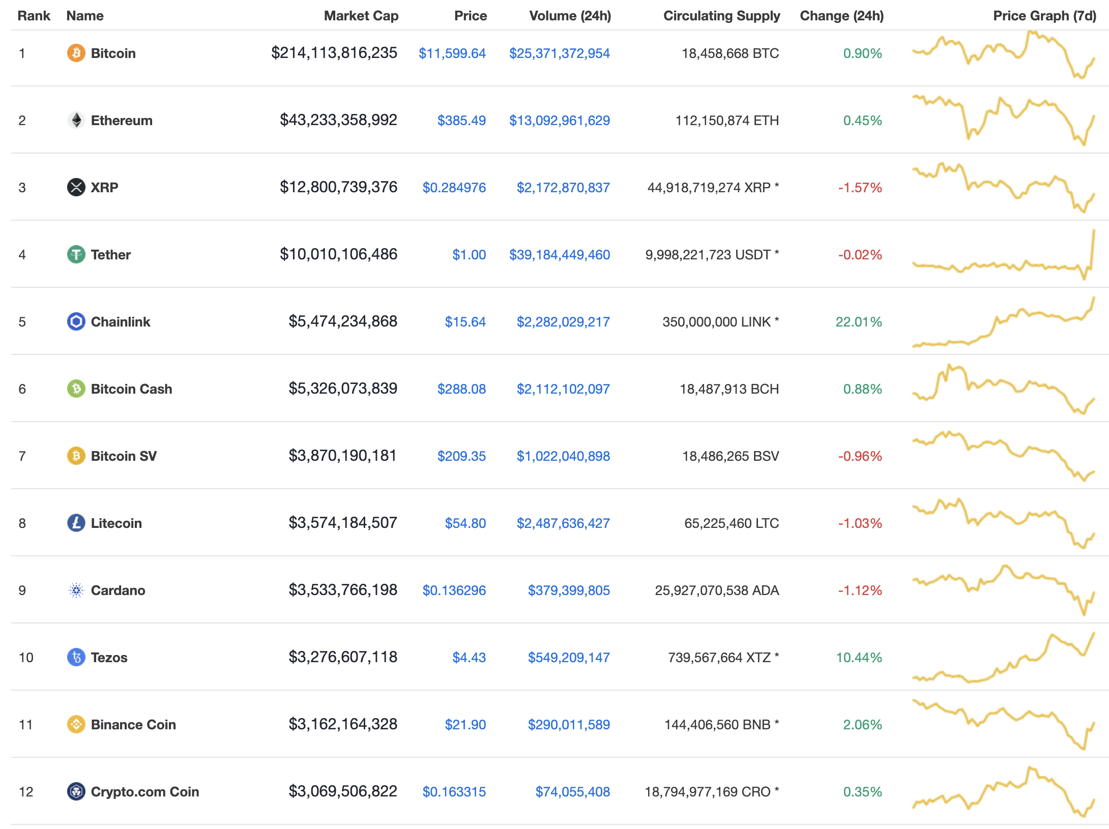Screen dimensions: 1109x829
Task: Click the Ethereum diamond logo icon
Action: tap(76, 120)
